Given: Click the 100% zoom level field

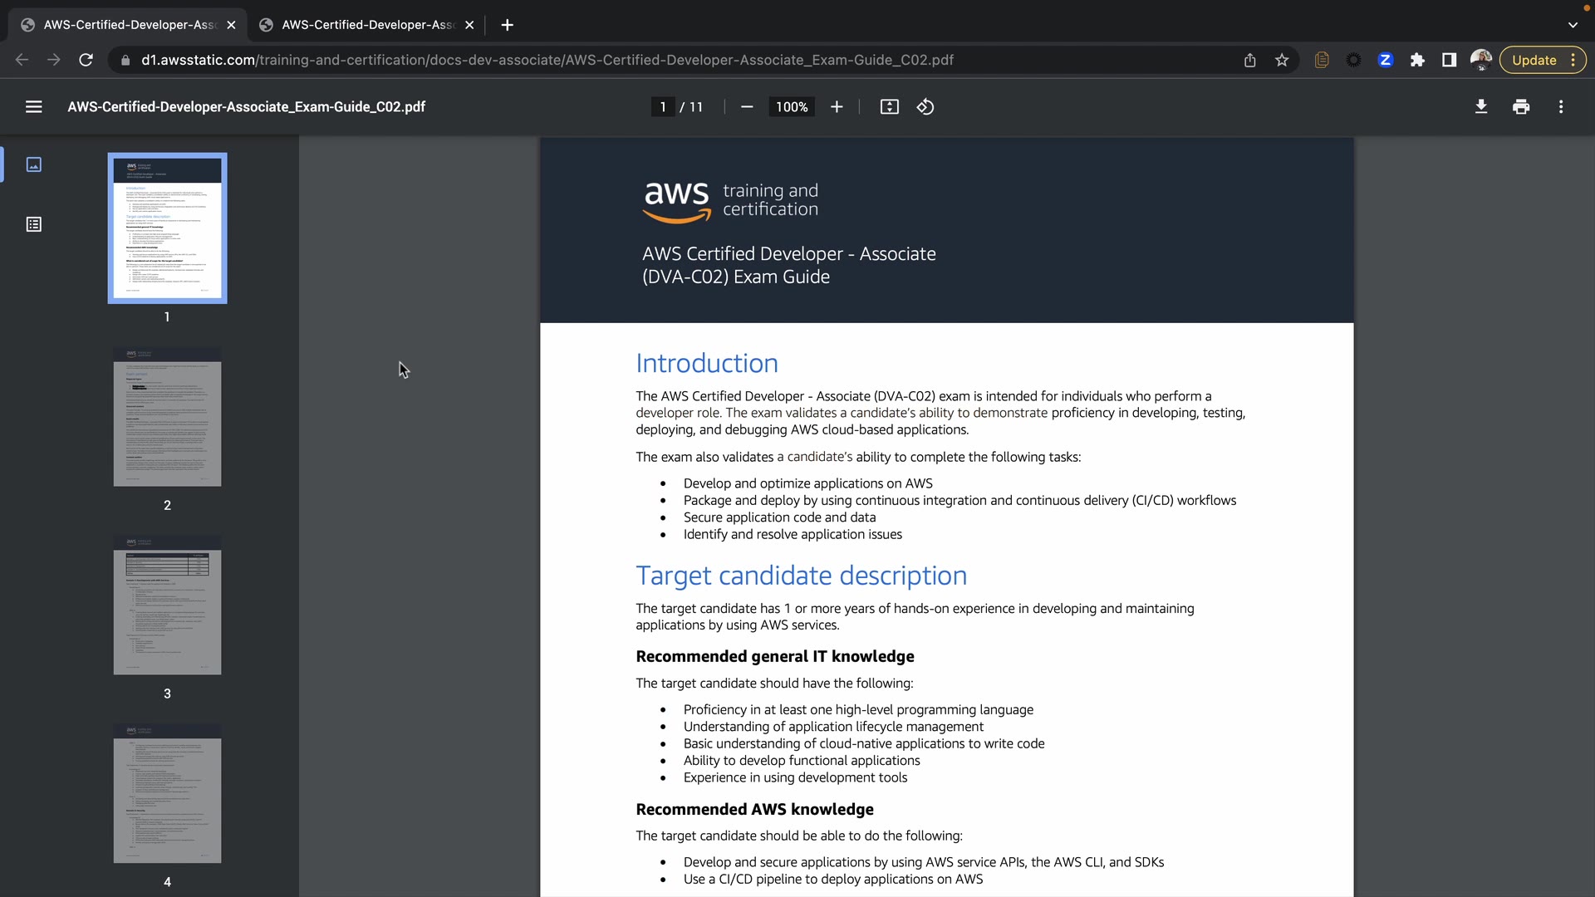Looking at the screenshot, I should pyautogui.click(x=791, y=106).
